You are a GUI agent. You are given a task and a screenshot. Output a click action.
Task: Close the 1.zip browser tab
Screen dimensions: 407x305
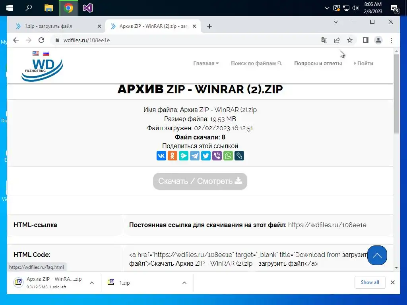(x=99, y=26)
